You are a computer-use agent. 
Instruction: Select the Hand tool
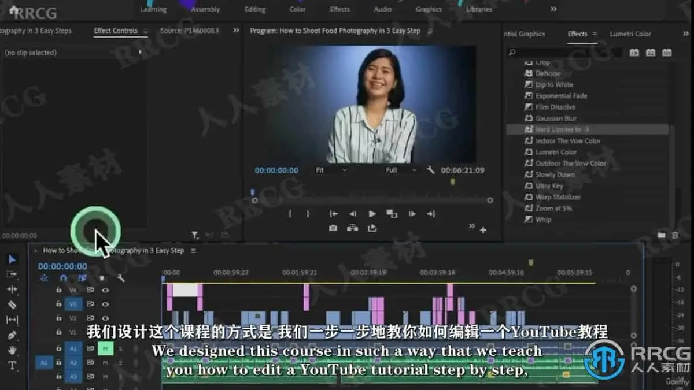(12, 350)
